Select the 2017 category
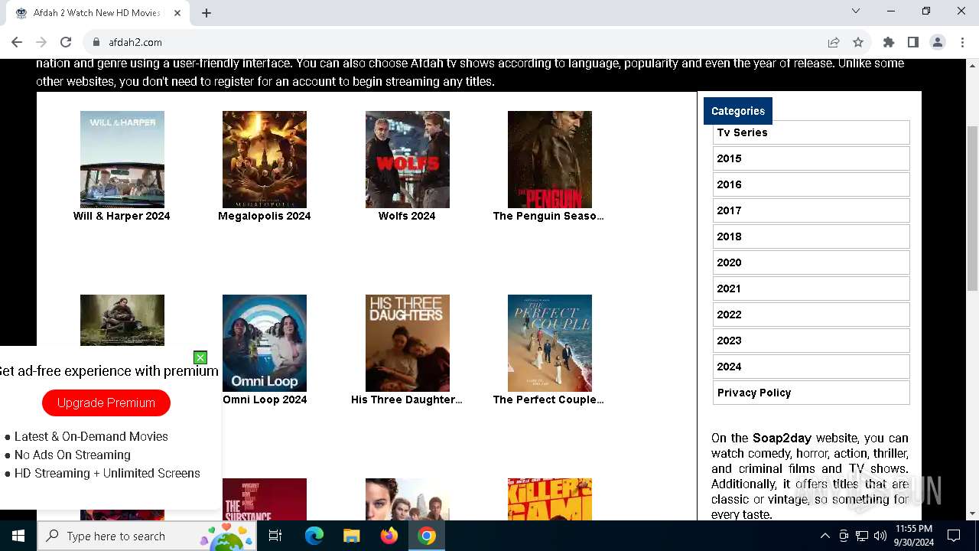 (x=811, y=210)
